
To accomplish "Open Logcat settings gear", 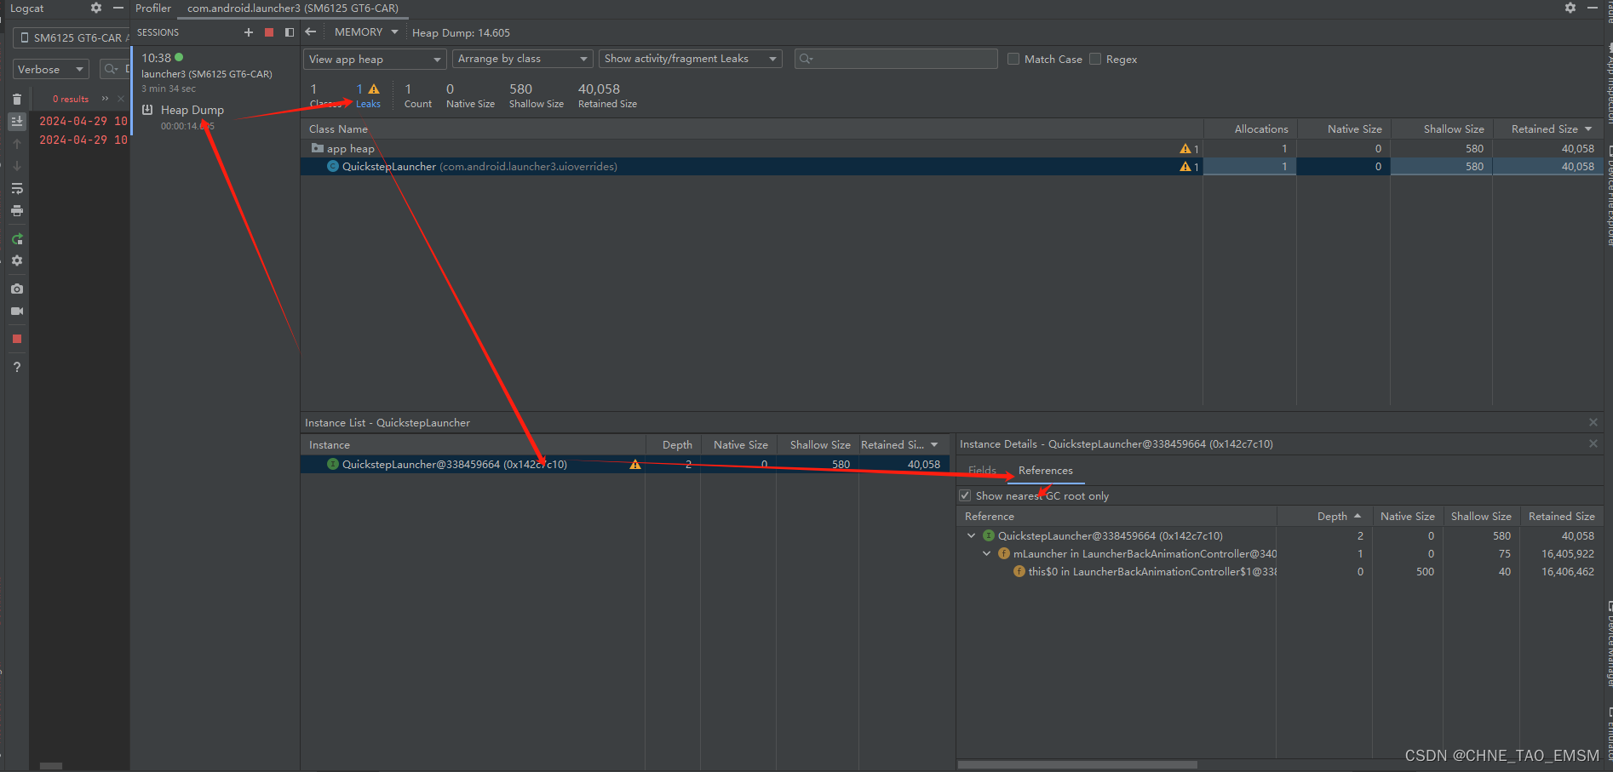I will pyautogui.click(x=17, y=260).
